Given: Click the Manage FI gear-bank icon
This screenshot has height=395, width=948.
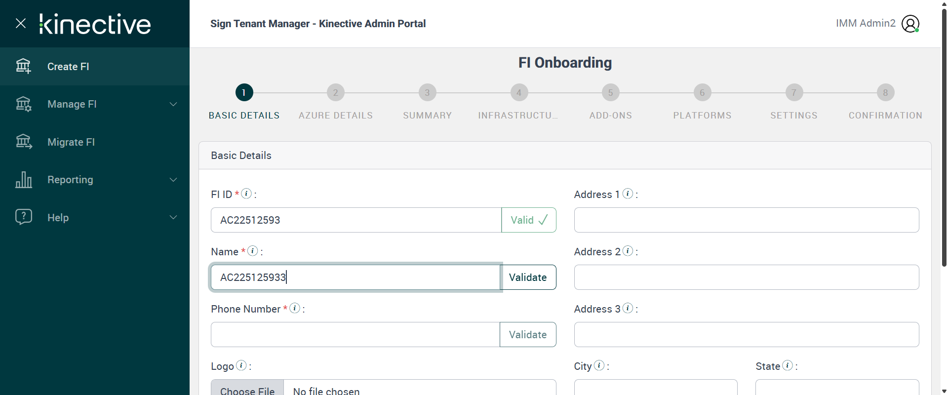Looking at the screenshot, I should (x=23, y=104).
